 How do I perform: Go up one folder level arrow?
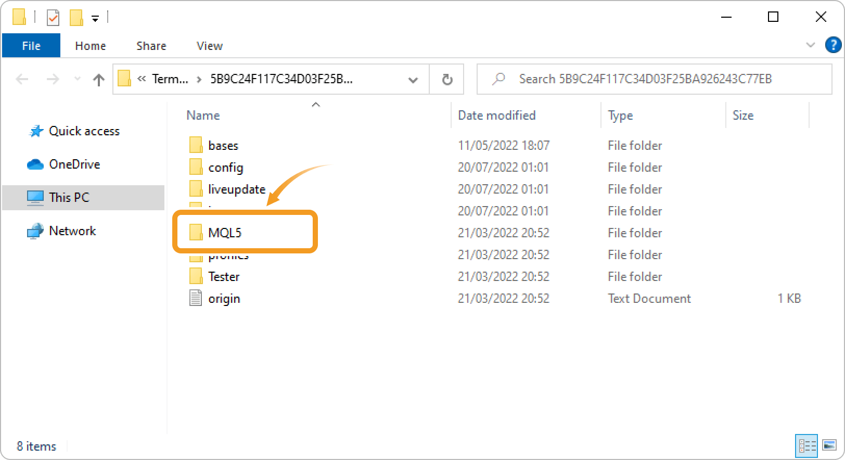pyautogui.click(x=98, y=80)
